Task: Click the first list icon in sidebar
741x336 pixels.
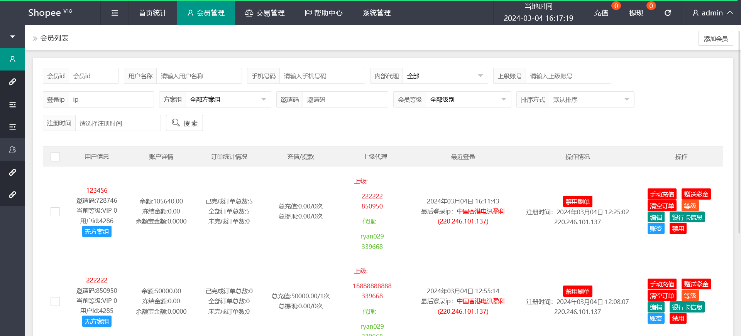Action: click(12, 104)
